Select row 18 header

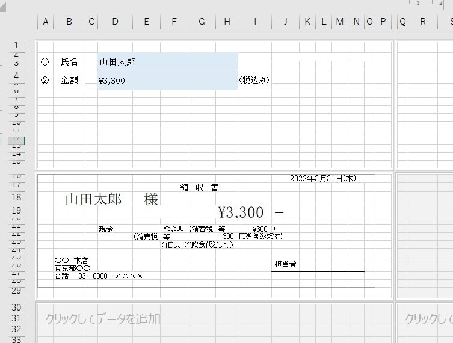pyautogui.click(x=16, y=197)
